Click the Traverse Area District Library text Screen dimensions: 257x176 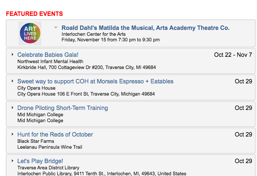tap(48, 168)
